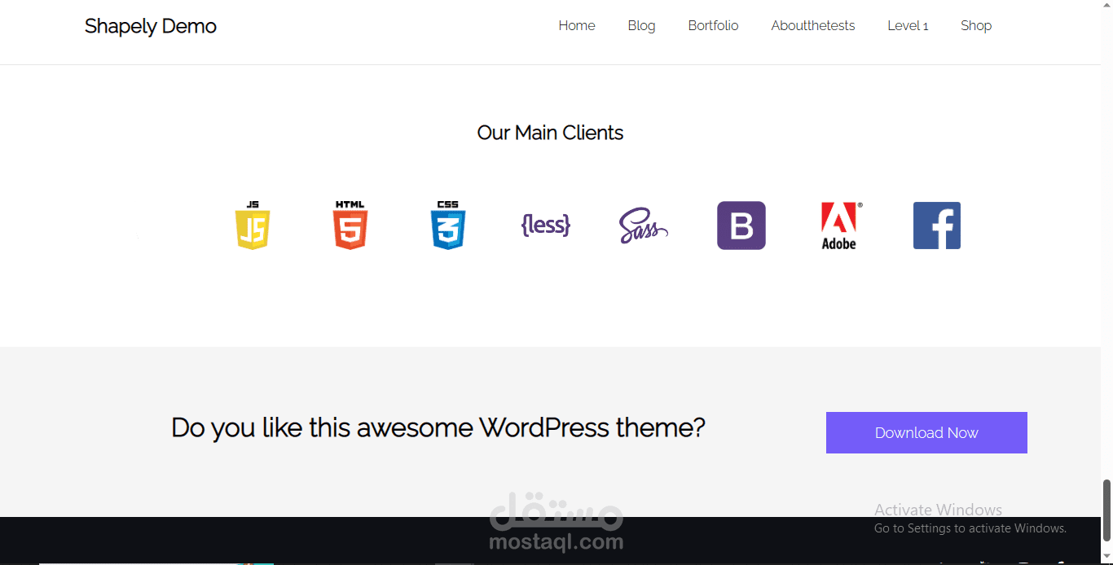Click the CSS3 client logo

click(x=448, y=226)
